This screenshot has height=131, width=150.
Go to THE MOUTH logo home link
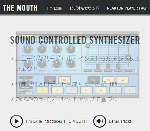point(20,8)
